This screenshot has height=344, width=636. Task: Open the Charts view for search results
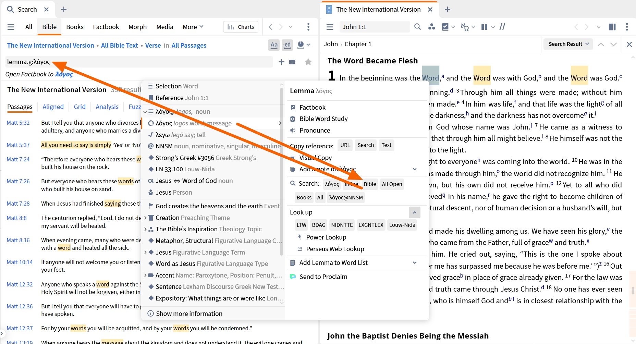pyautogui.click(x=241, y=26)
